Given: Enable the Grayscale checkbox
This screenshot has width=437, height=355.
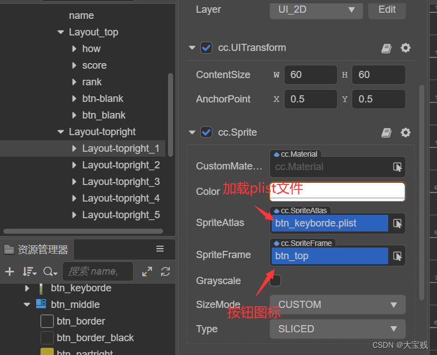Looking at the screenshot, I should [276, 281].
